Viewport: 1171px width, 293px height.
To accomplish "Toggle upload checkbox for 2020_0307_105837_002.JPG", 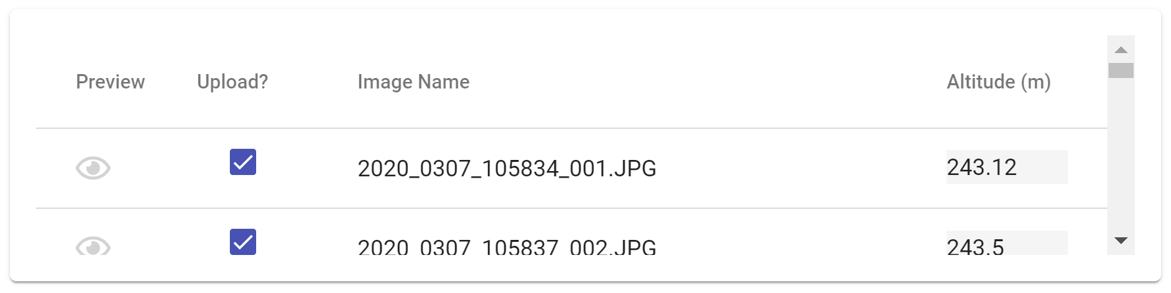I will [x=243, y=242].
